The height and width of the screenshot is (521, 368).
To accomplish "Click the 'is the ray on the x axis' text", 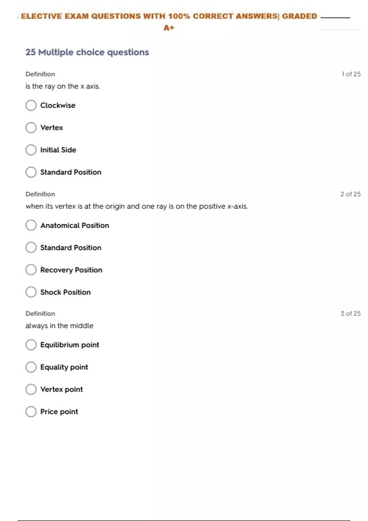I will [x=63, y=86].
